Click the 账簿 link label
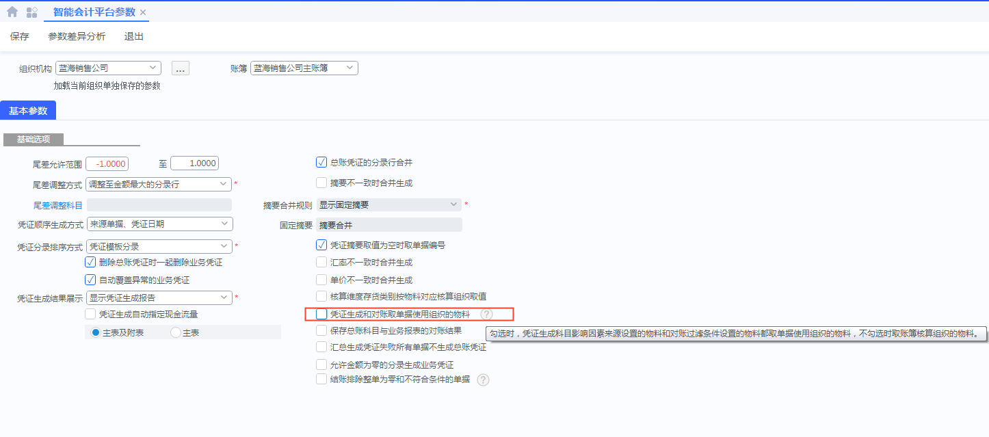This screenshot has height=437, width=989. (239, 68)
